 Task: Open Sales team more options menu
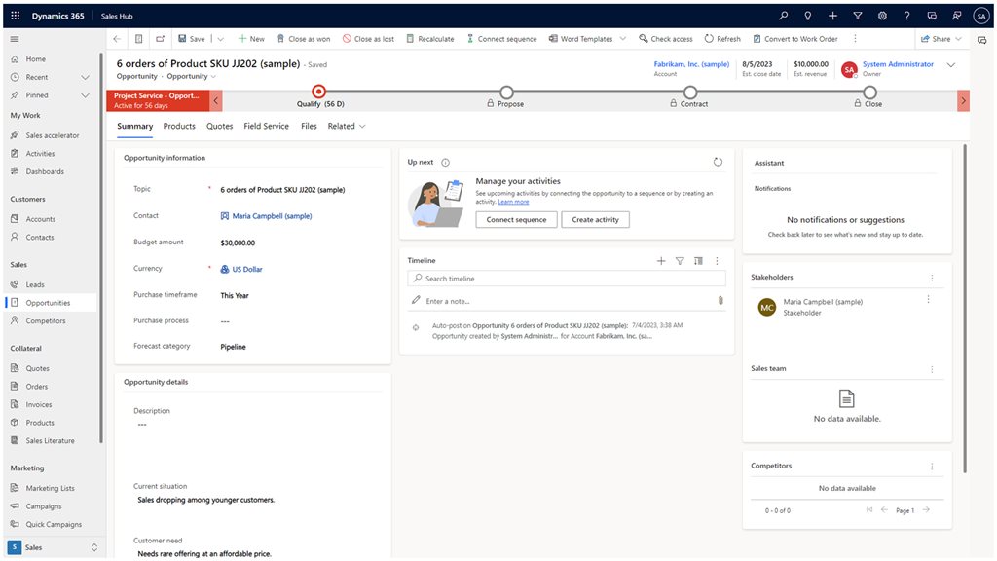pos(932,369)
